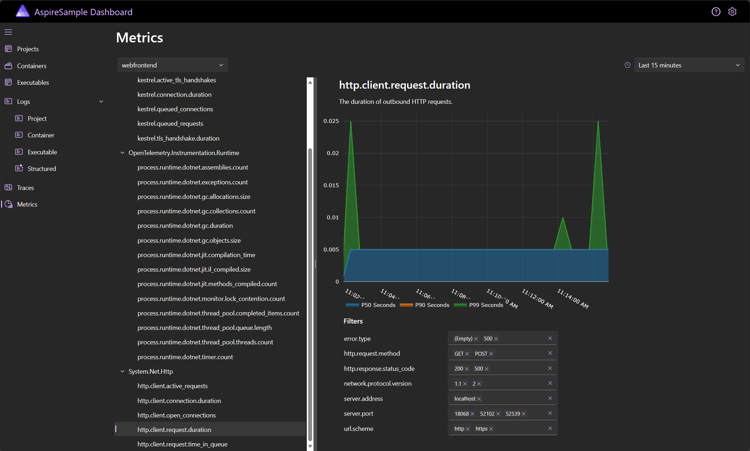The width and height of the screenshot is (750, 451).
Task: Open the webfrontend application dropdown
Action: tap(172, 65)
